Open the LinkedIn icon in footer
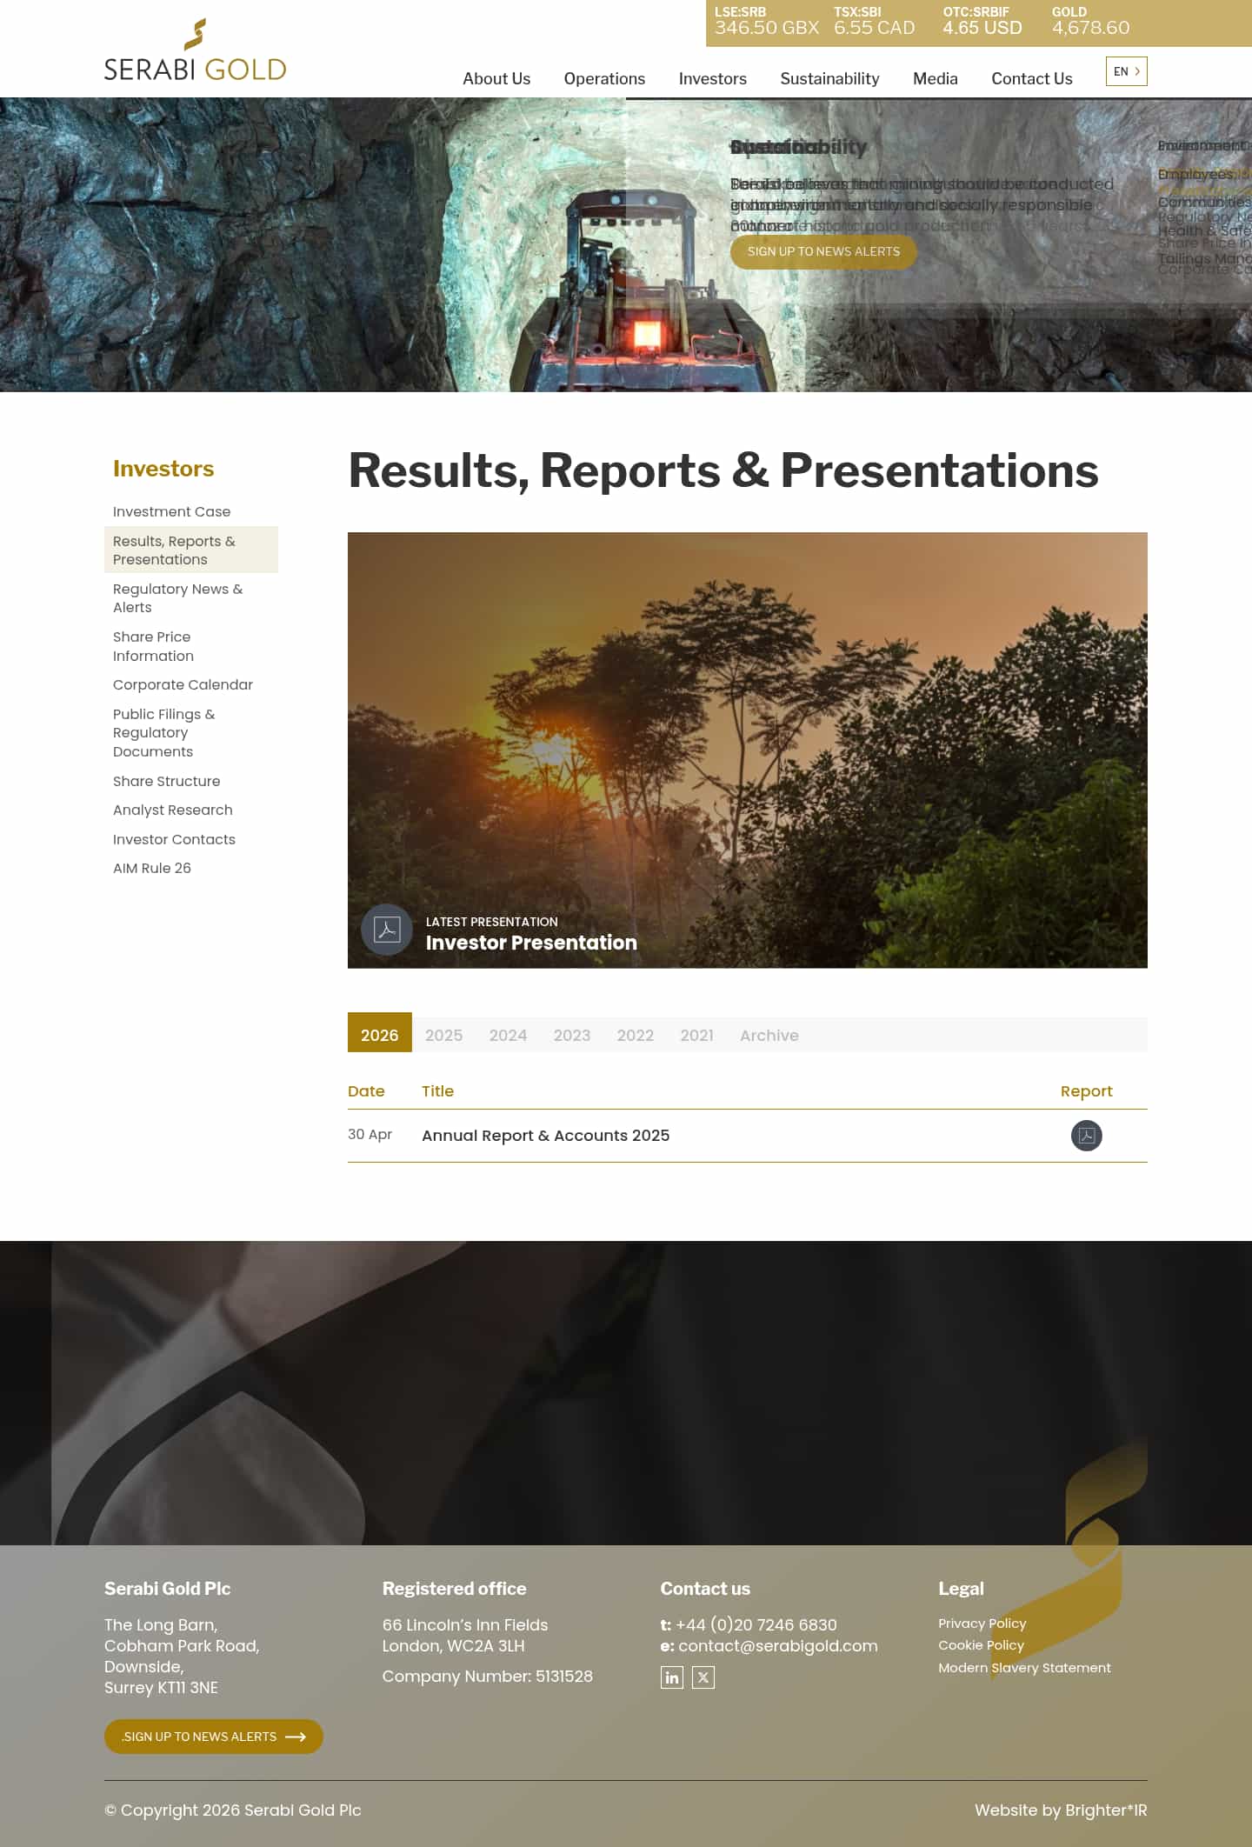The width and height of the screenshot is (1252, 1847). [x=671, y=1677]
